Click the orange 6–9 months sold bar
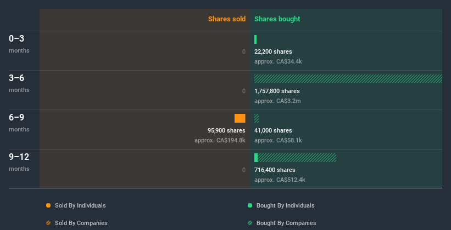This screenshot has height=230, width=451. click(x=240, y=118)
